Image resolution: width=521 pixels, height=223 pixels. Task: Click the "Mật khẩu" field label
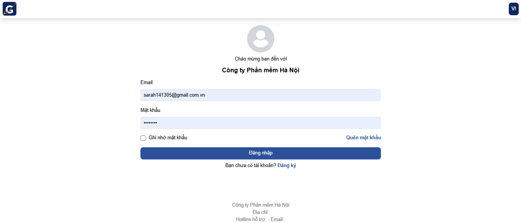pyautogui.click(x=150, y=110)
